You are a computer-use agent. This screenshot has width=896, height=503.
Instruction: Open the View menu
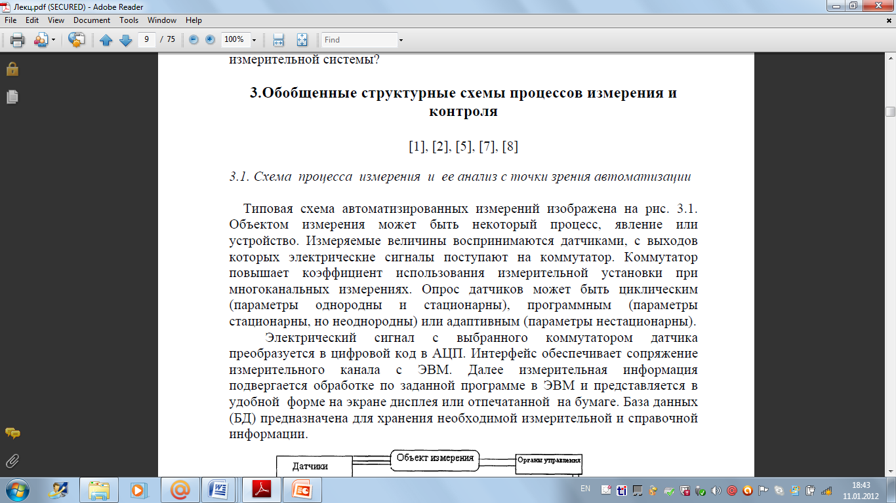point(56,20)
